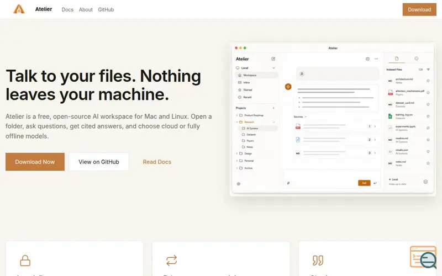Select the AI Systems subfolder
The width and height of the screenshot is (442, 276).
click(x=257, y=129)
